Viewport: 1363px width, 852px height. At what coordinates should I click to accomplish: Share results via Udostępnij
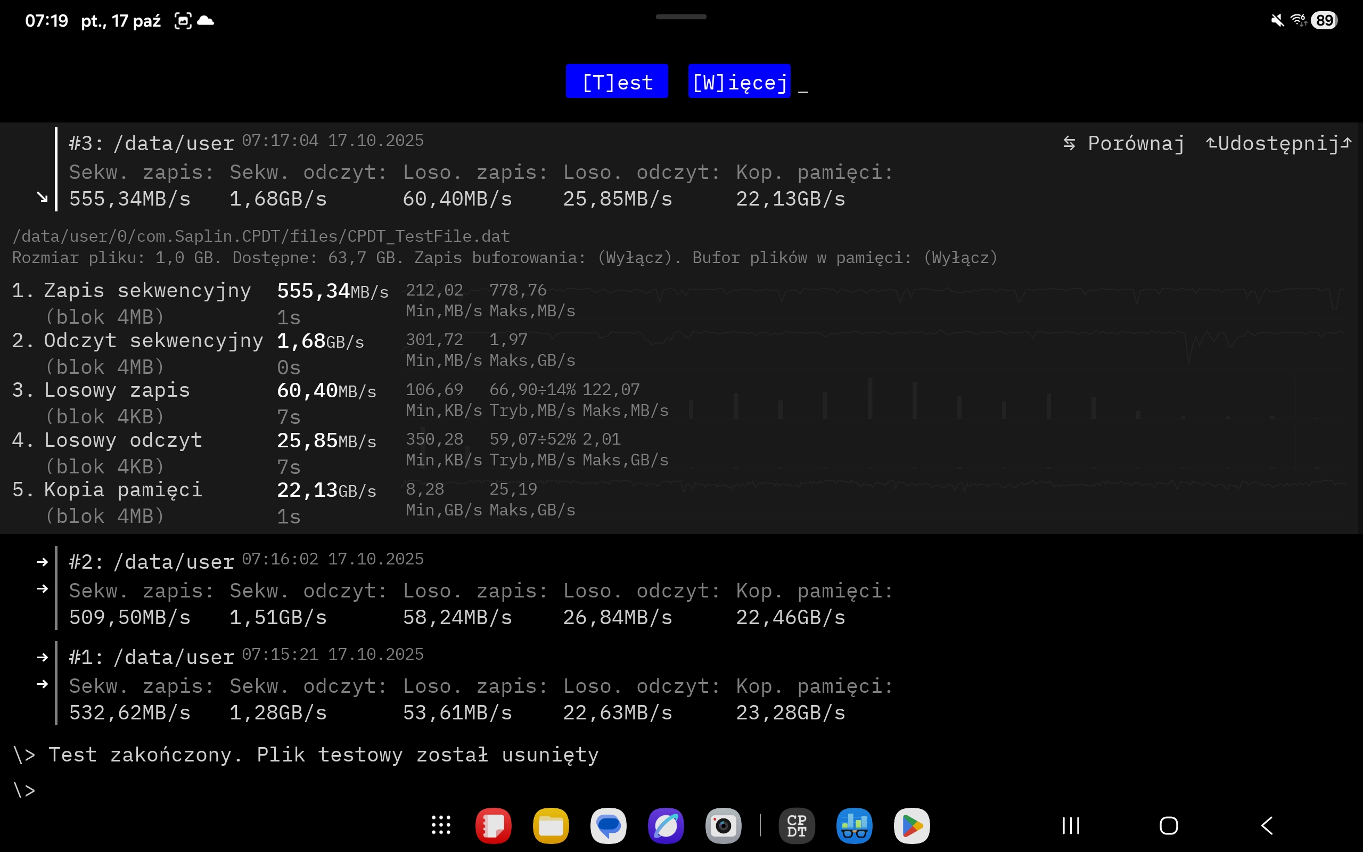click(1278, 143)
